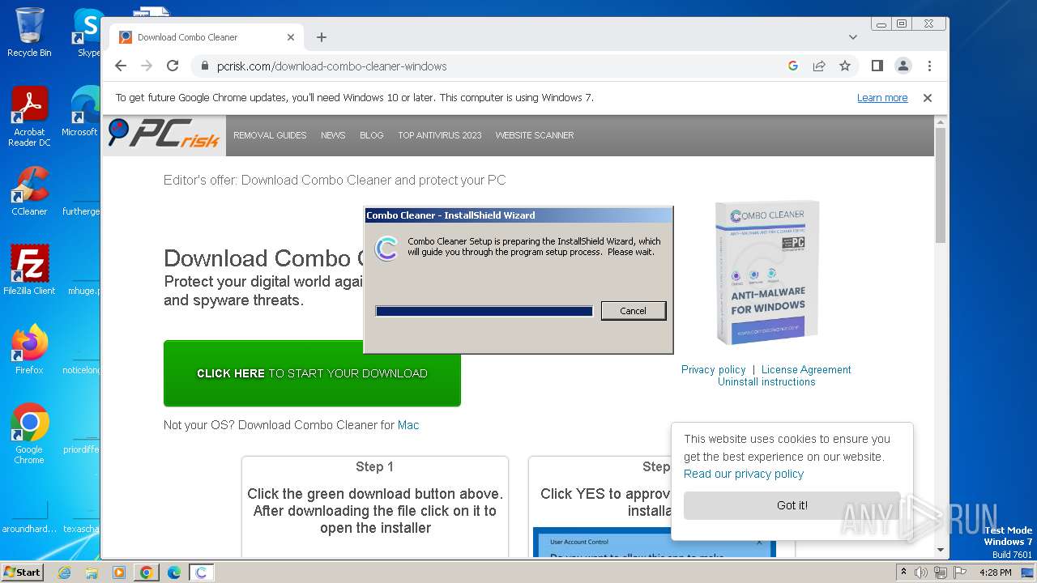
Task: Click the InstallShield progress bar
Action: pos(484,311)
